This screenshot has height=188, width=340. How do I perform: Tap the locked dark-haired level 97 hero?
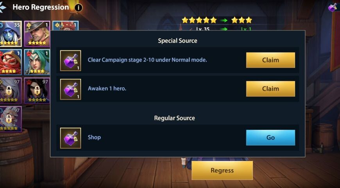click(37, 91)
